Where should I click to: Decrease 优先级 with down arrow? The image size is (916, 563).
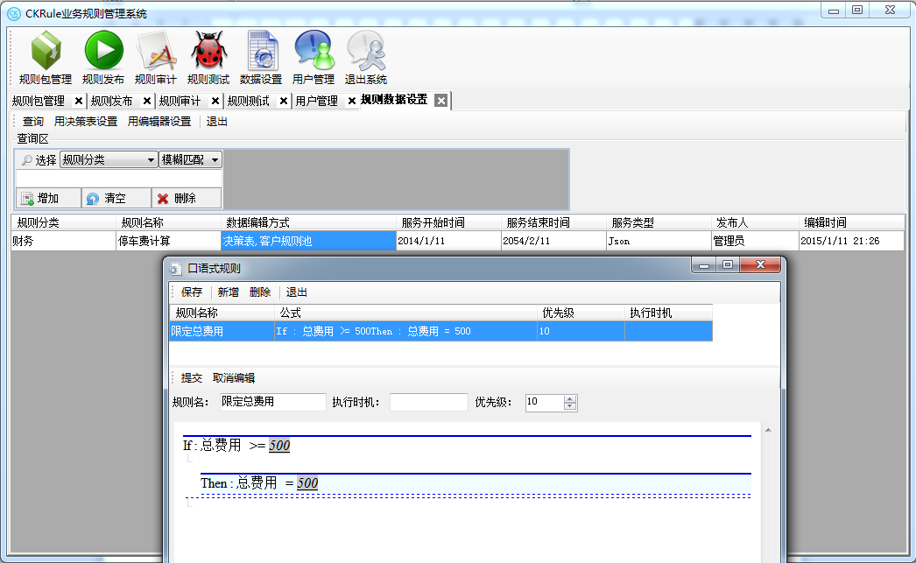(570, 406)
